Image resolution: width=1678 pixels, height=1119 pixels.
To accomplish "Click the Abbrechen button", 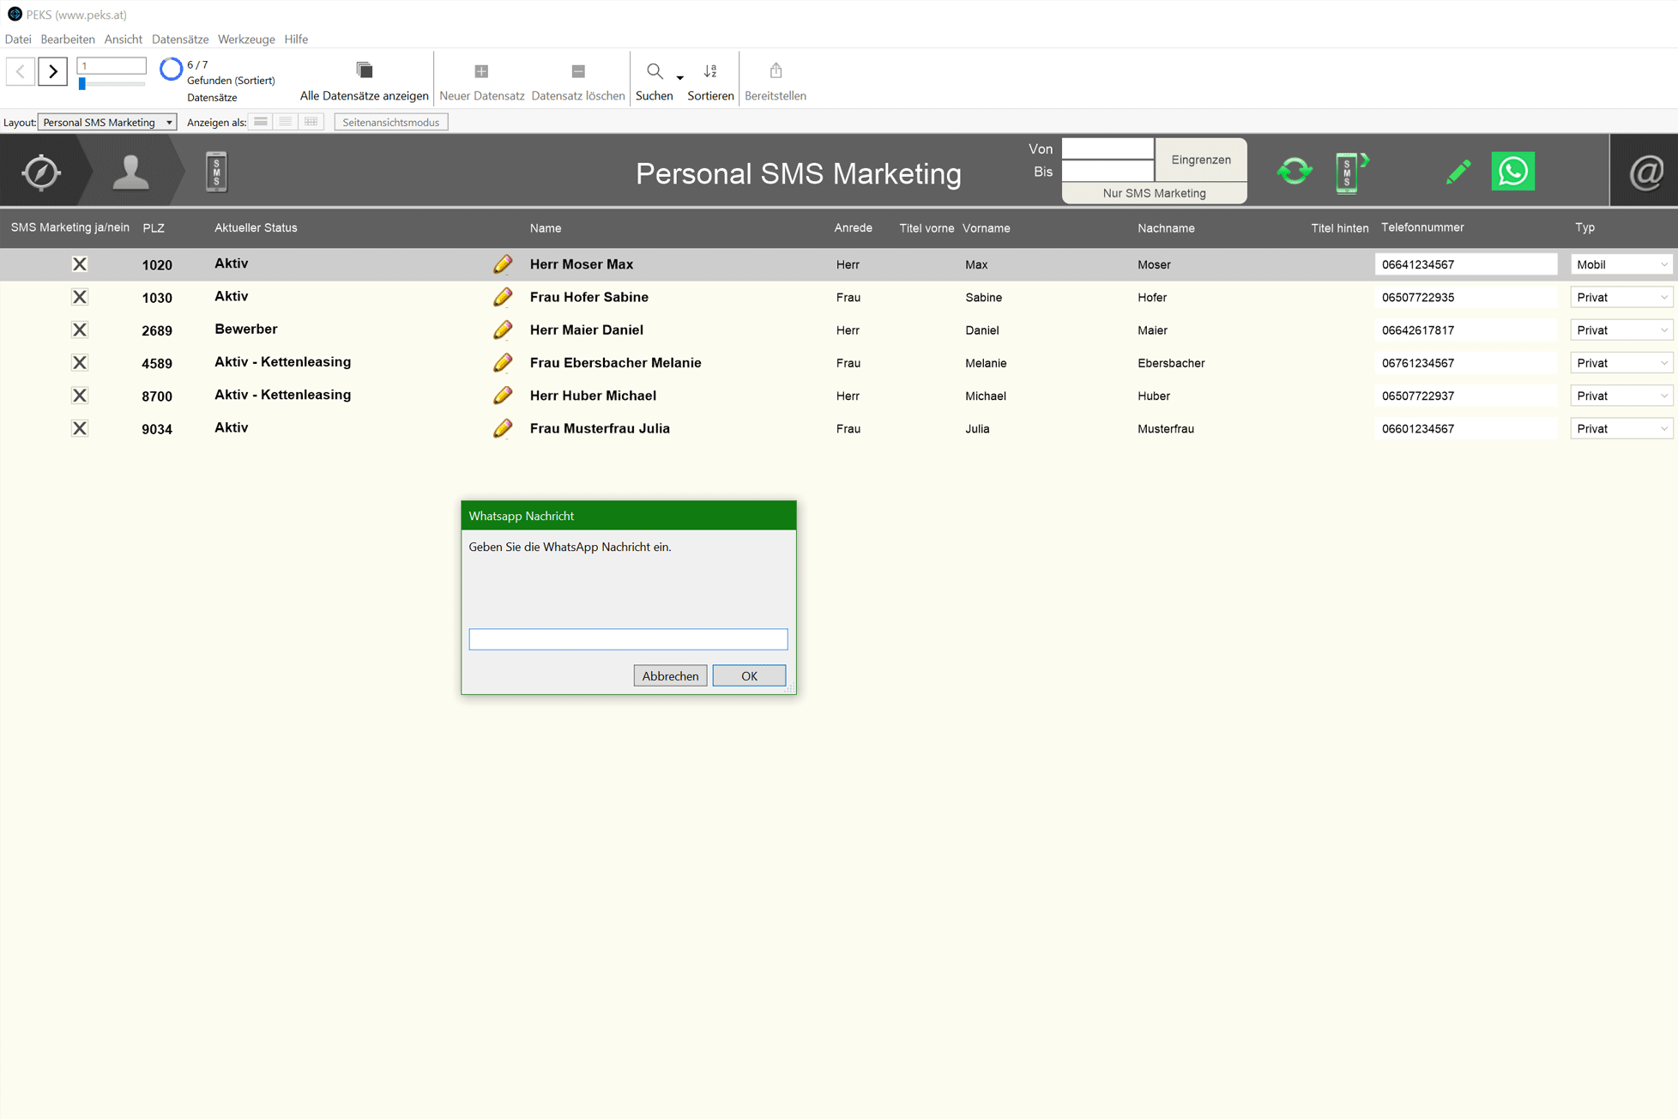I will pos(669,675).
